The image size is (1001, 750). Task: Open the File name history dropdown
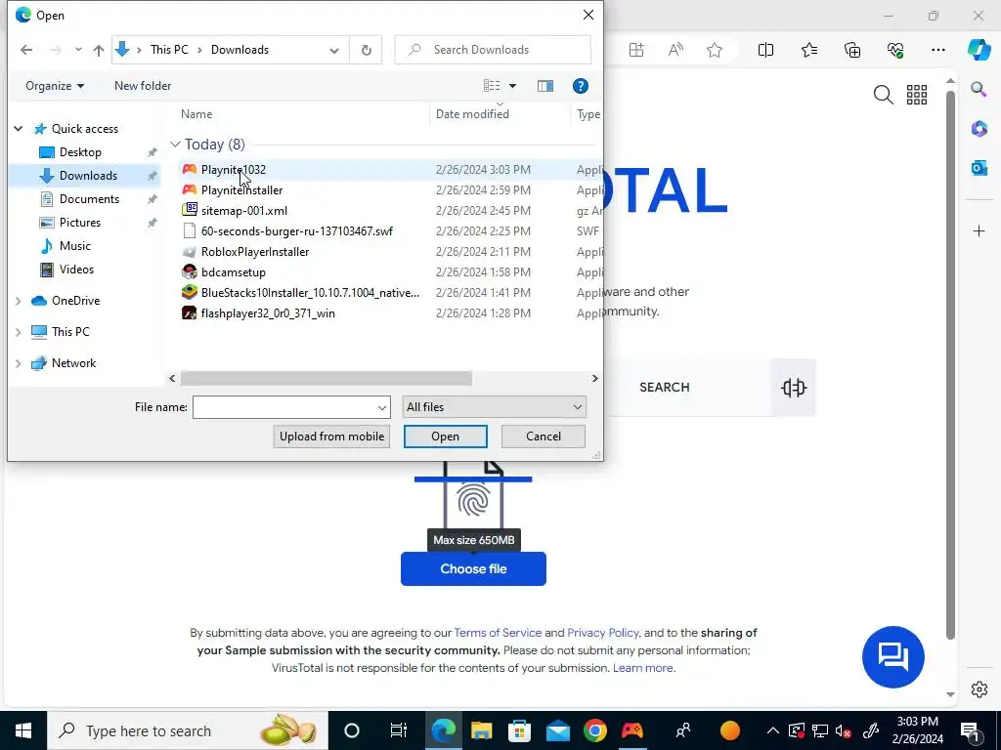pos(382,407)
